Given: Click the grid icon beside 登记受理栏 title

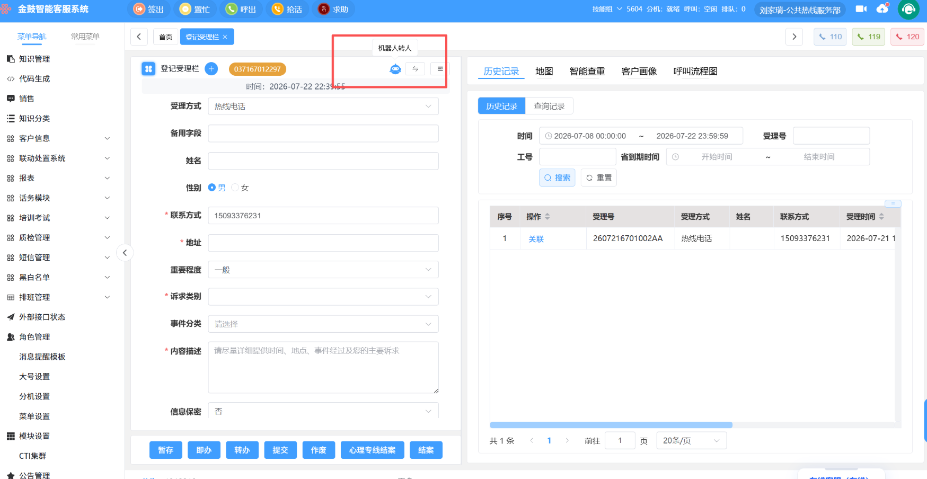Looking at the screenshot, I should [148, 69].
